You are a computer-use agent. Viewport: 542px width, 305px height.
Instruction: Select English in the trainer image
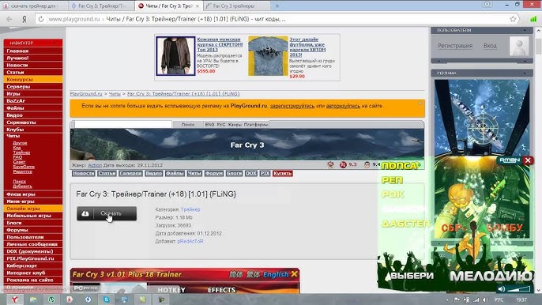(276, 274)
